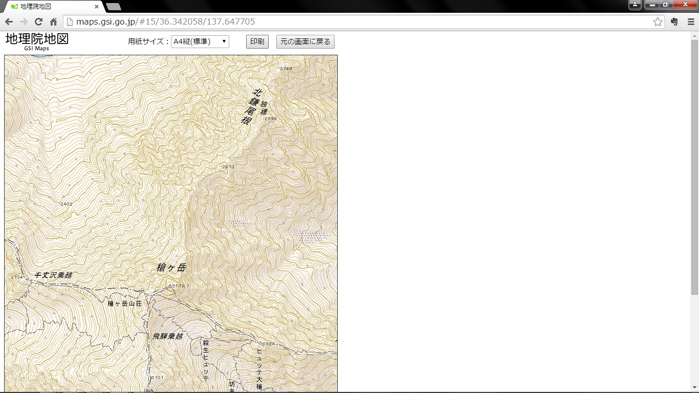Viewport: 699px width, 393px height.
Task: Open the 用紙サイズ paper size dropdown
Action: pyautogui.click(x=200, y=41)
